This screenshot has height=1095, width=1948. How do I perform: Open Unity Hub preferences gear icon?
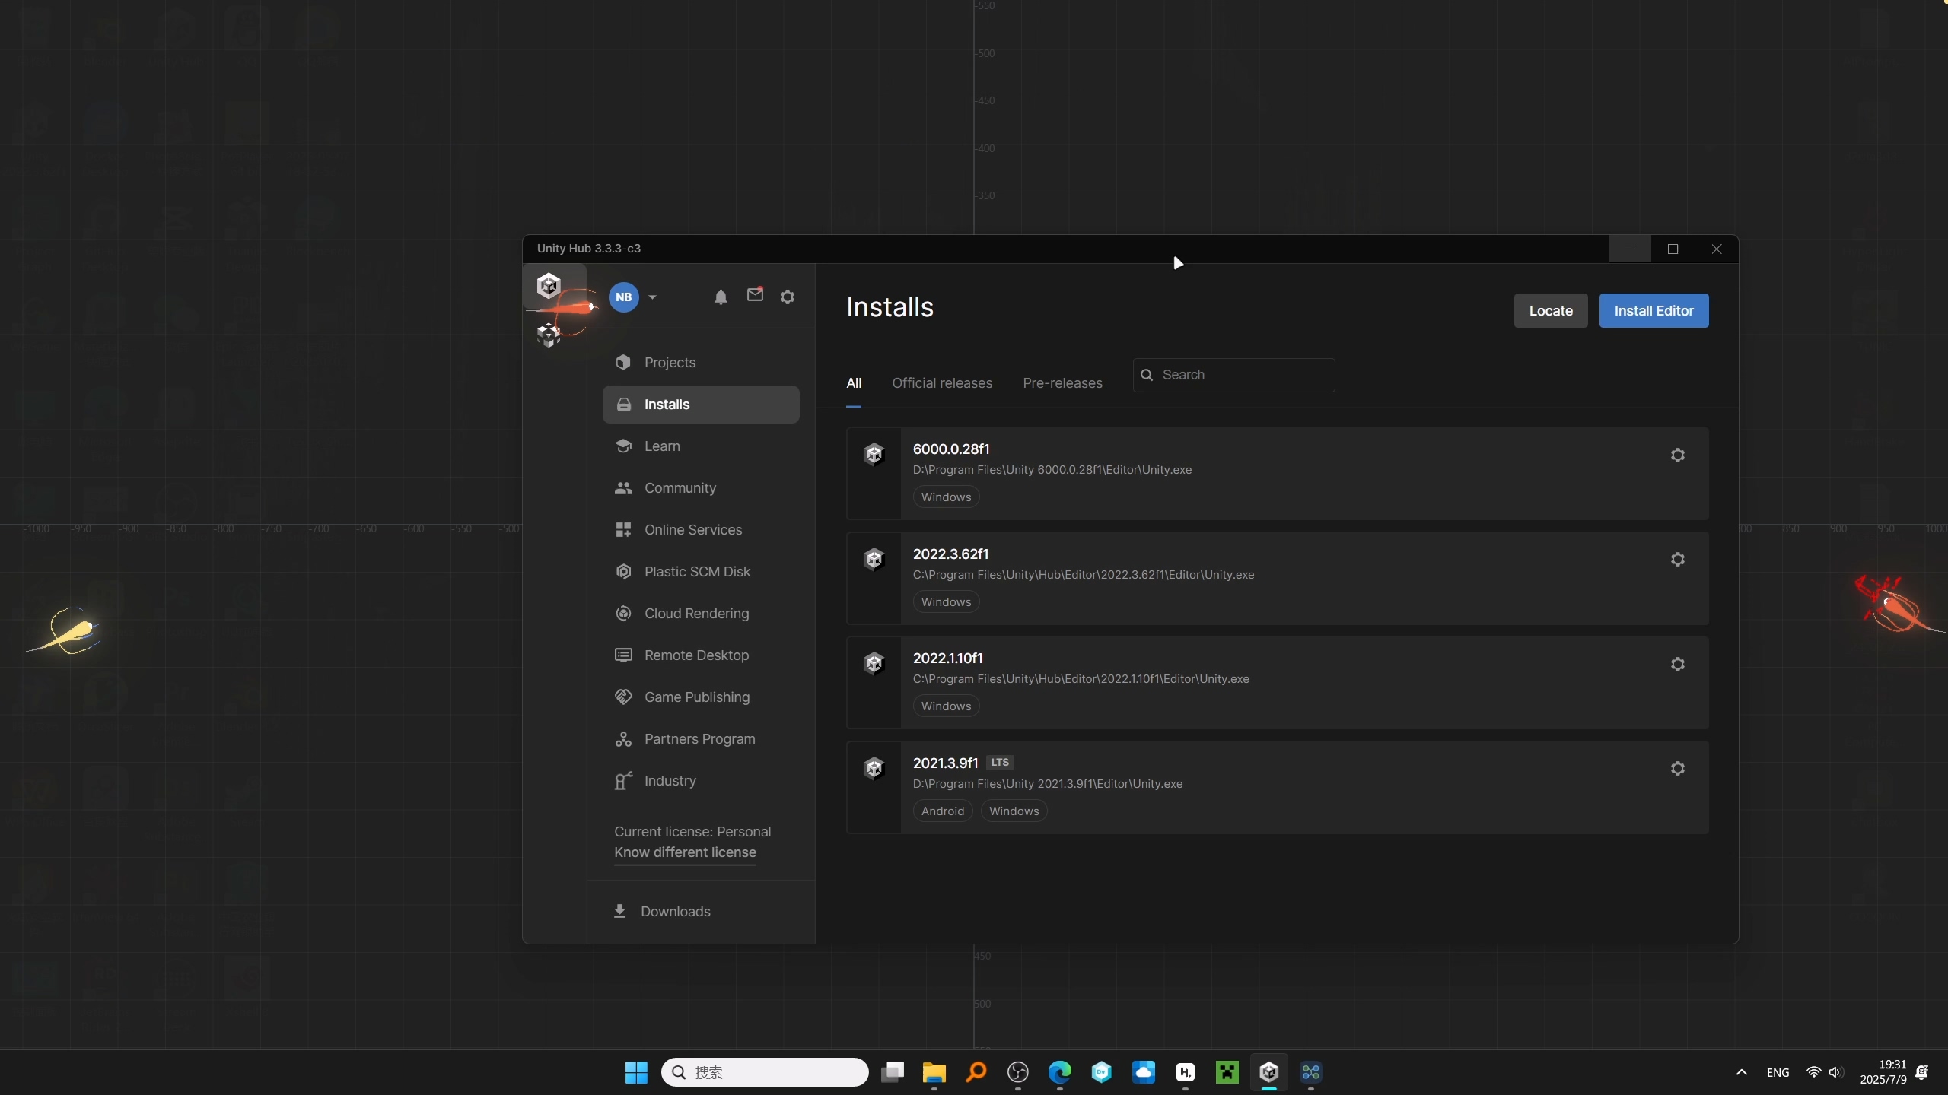pyautogui.click(x=788, y=297)
